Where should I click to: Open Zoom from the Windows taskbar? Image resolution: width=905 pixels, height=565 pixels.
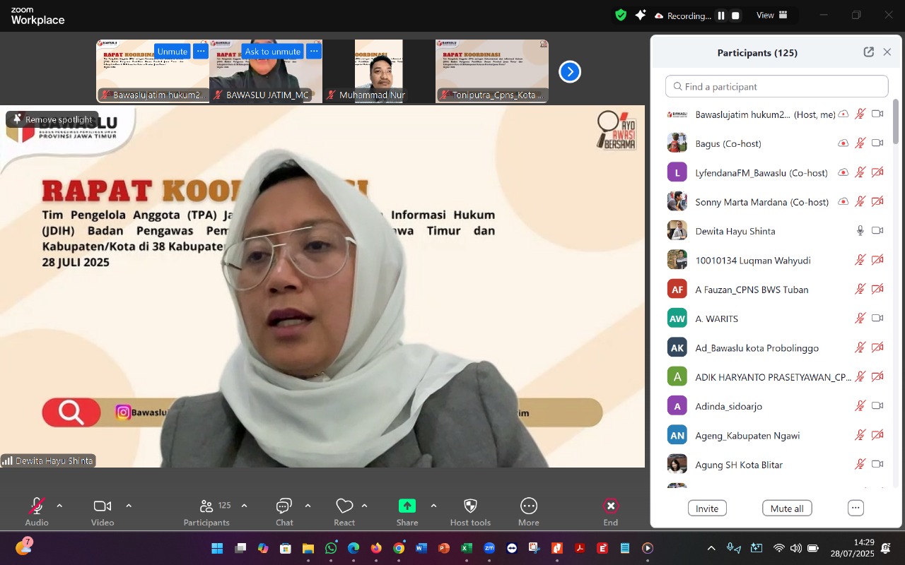[x=489, y=547]
